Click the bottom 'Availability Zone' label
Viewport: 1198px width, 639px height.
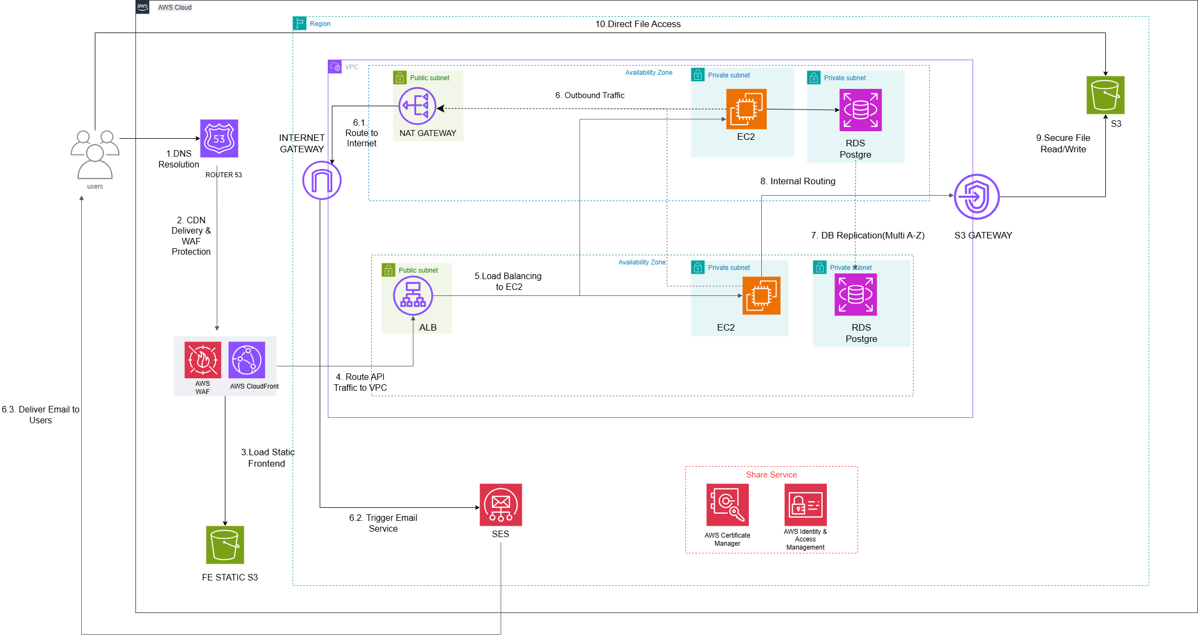[x=642, y=262]
